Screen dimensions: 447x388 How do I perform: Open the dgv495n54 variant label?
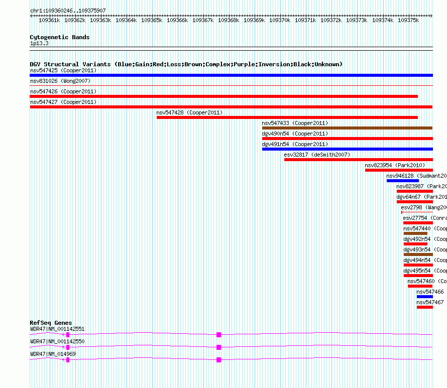(x=425, y=271)
